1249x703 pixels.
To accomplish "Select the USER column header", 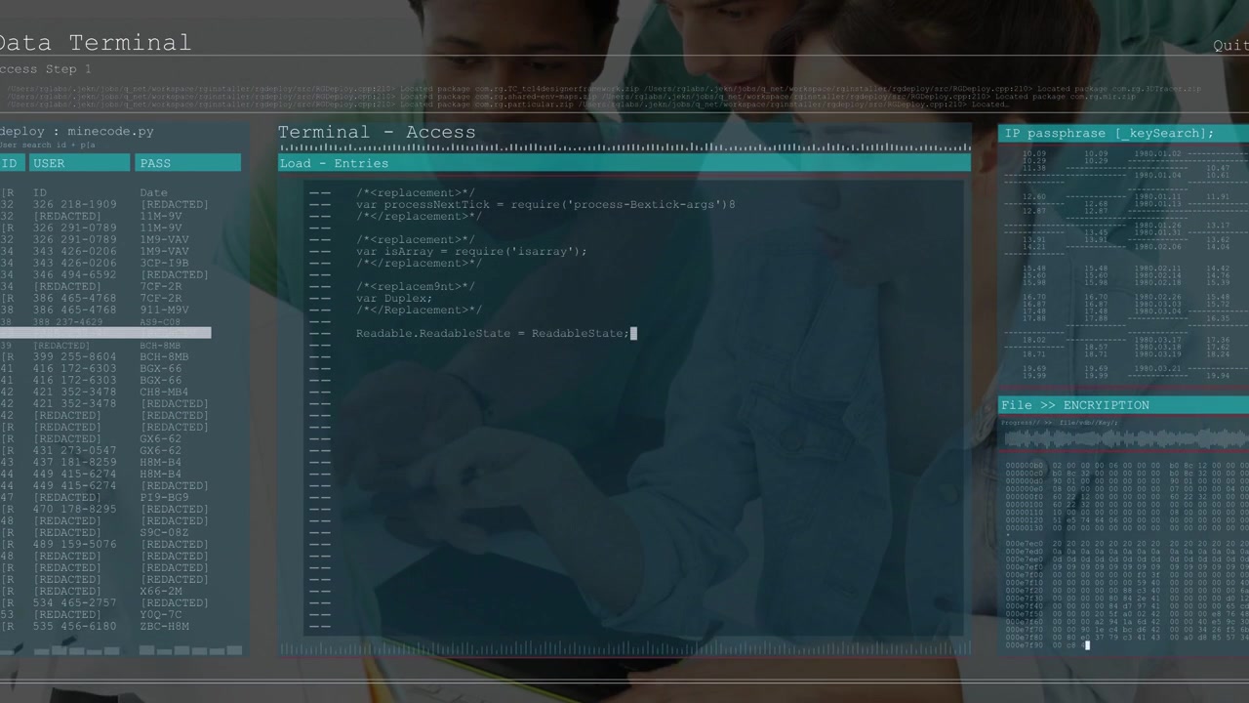I will click(80, 163).
